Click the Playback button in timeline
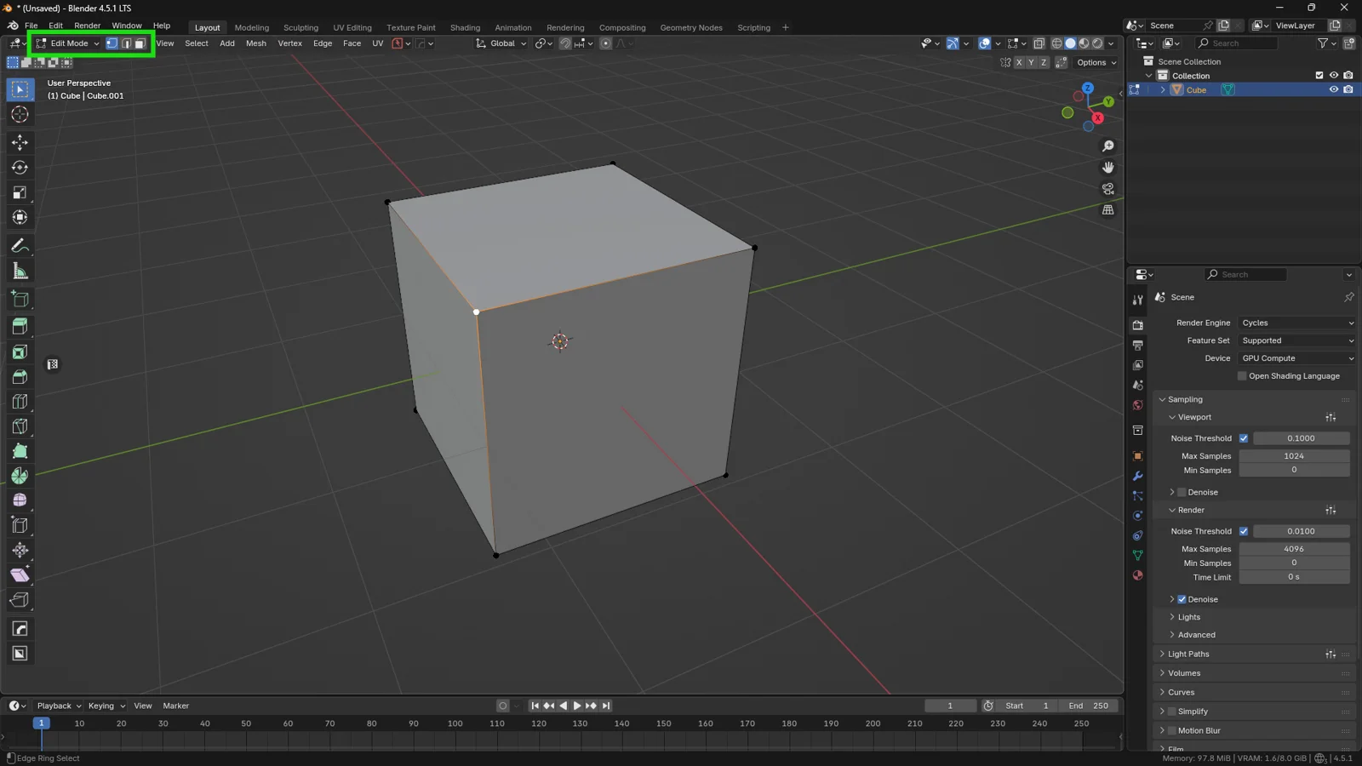 pyautogui.click(x=59, y=706)
